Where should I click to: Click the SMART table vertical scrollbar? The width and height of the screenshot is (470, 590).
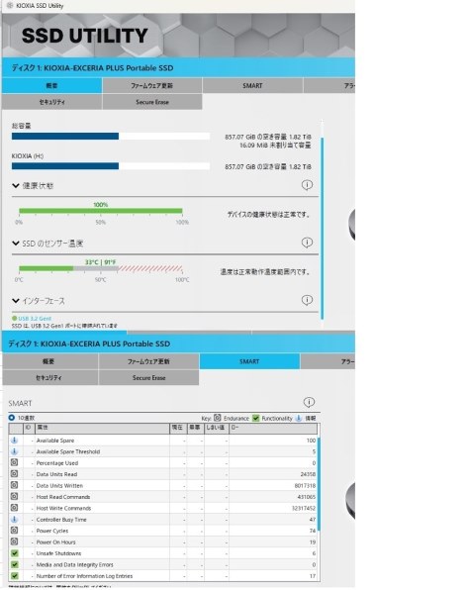pos(319,484)
